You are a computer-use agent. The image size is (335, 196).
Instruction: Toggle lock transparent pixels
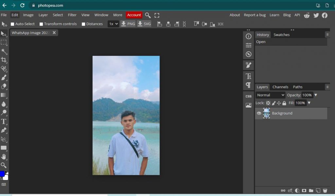tap(268, 103)
